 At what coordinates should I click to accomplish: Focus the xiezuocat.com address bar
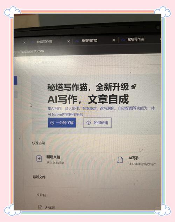33,51
